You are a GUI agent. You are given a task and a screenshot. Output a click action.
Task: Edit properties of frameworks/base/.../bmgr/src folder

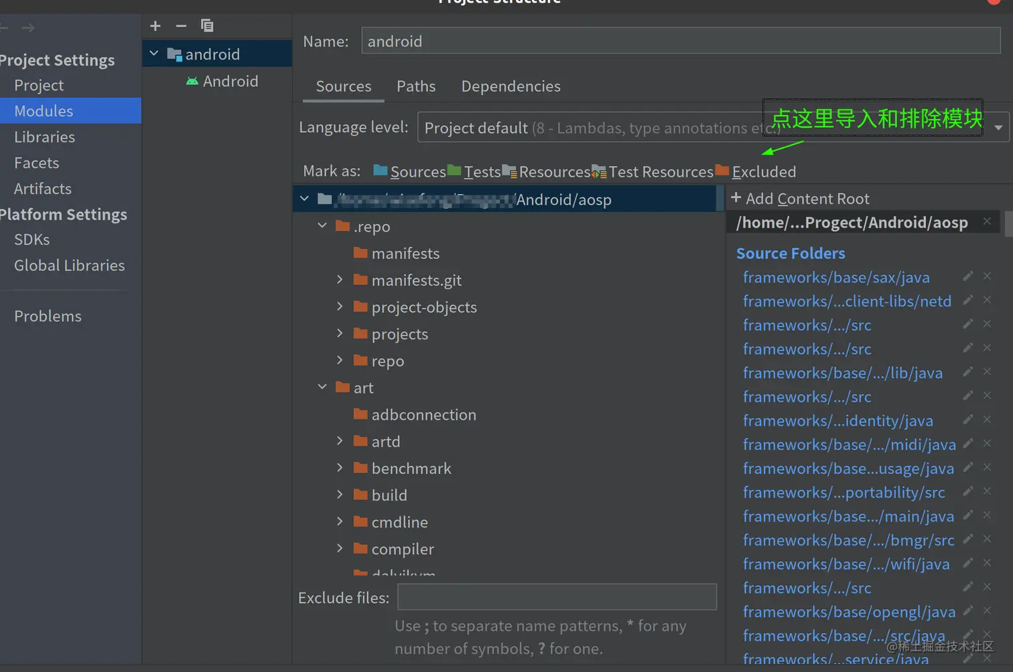(x=967, y=539)
